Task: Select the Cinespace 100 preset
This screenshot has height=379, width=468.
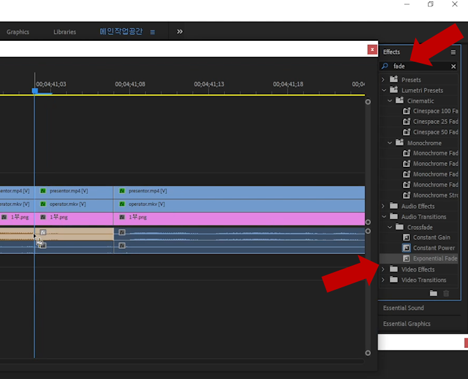Action: [x=435, y=111]
